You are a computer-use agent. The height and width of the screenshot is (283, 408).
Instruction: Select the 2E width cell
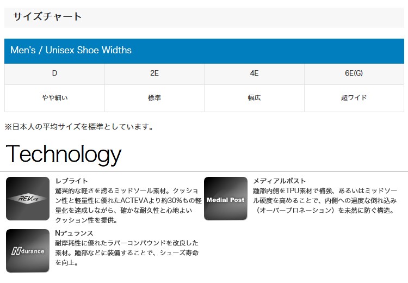[x=154, y=74]
